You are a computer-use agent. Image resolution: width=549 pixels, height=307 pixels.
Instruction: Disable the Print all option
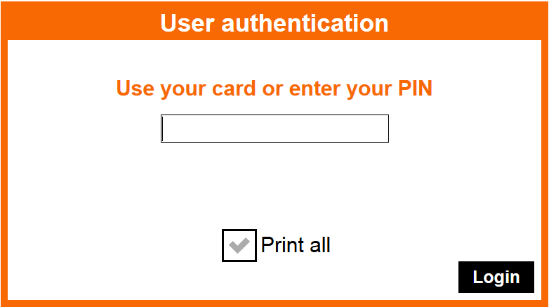[239, 245]
